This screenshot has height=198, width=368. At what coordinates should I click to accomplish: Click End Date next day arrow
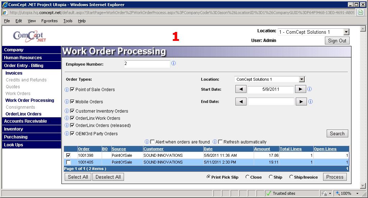(x=301, y=102)
